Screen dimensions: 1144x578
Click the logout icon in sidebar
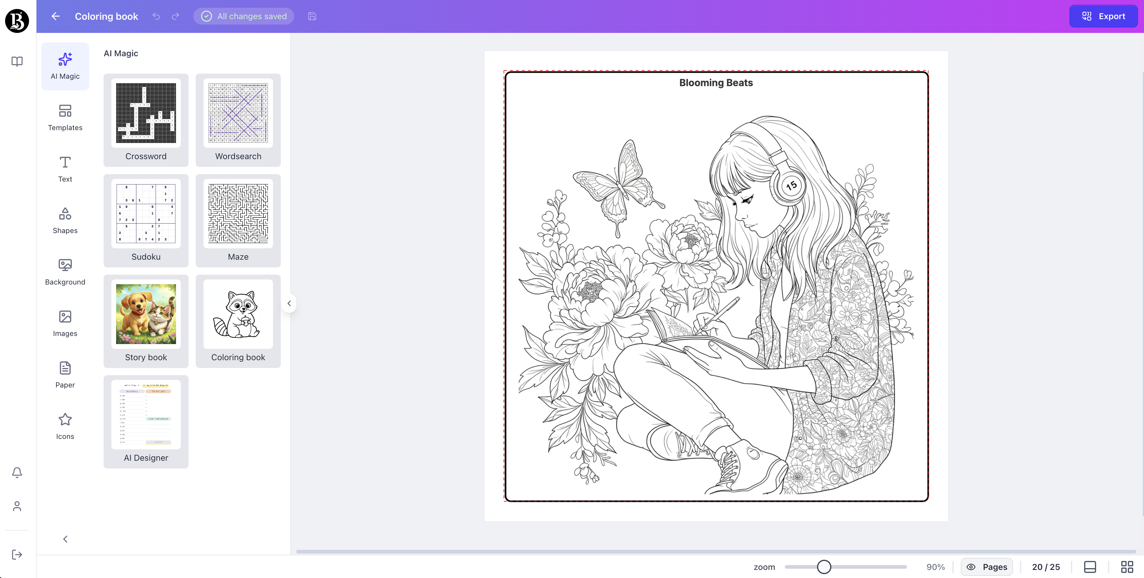pos(17,554)
